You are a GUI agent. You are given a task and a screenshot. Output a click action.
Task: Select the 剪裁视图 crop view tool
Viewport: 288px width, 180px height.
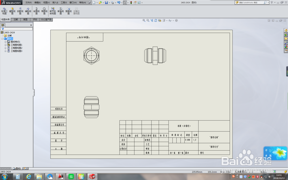[69, 11]
